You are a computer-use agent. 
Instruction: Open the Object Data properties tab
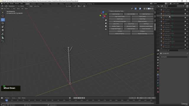158,86
